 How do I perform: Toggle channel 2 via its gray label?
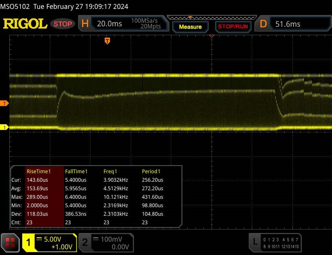click(85, 242)
